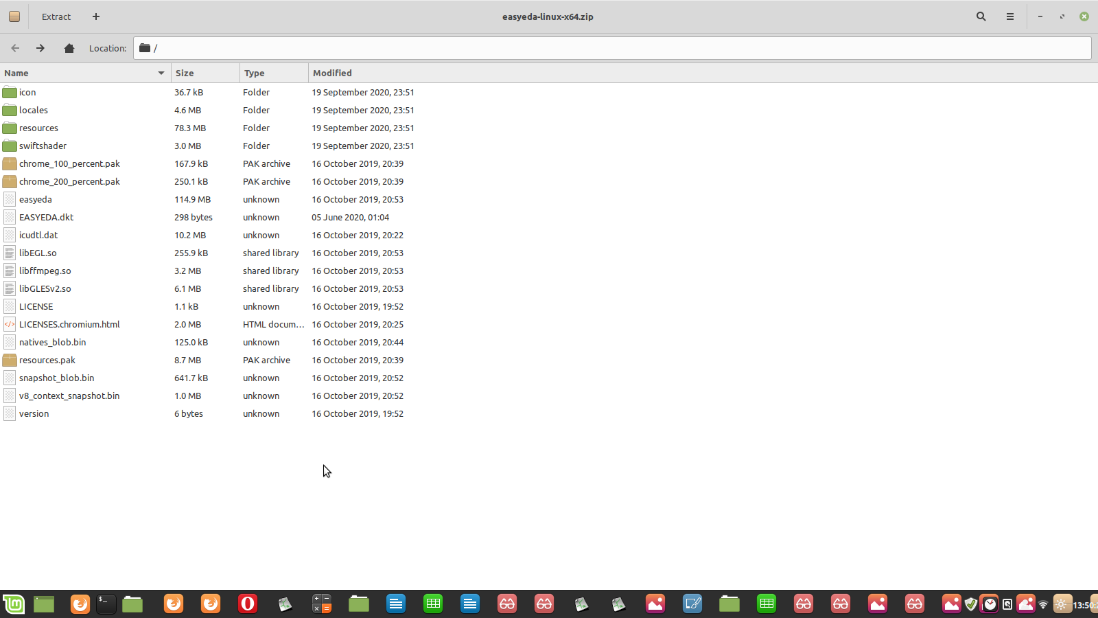Viewport: 1098px width, 618px height.
Task: Select the libGLESv2.so file name
Action: point(45,288)
